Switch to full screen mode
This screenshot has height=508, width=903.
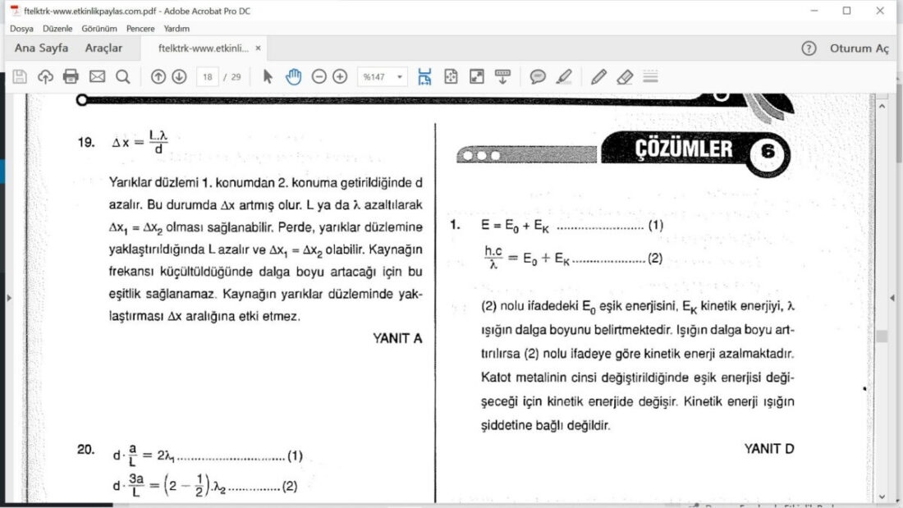click(x=477, y=76)
